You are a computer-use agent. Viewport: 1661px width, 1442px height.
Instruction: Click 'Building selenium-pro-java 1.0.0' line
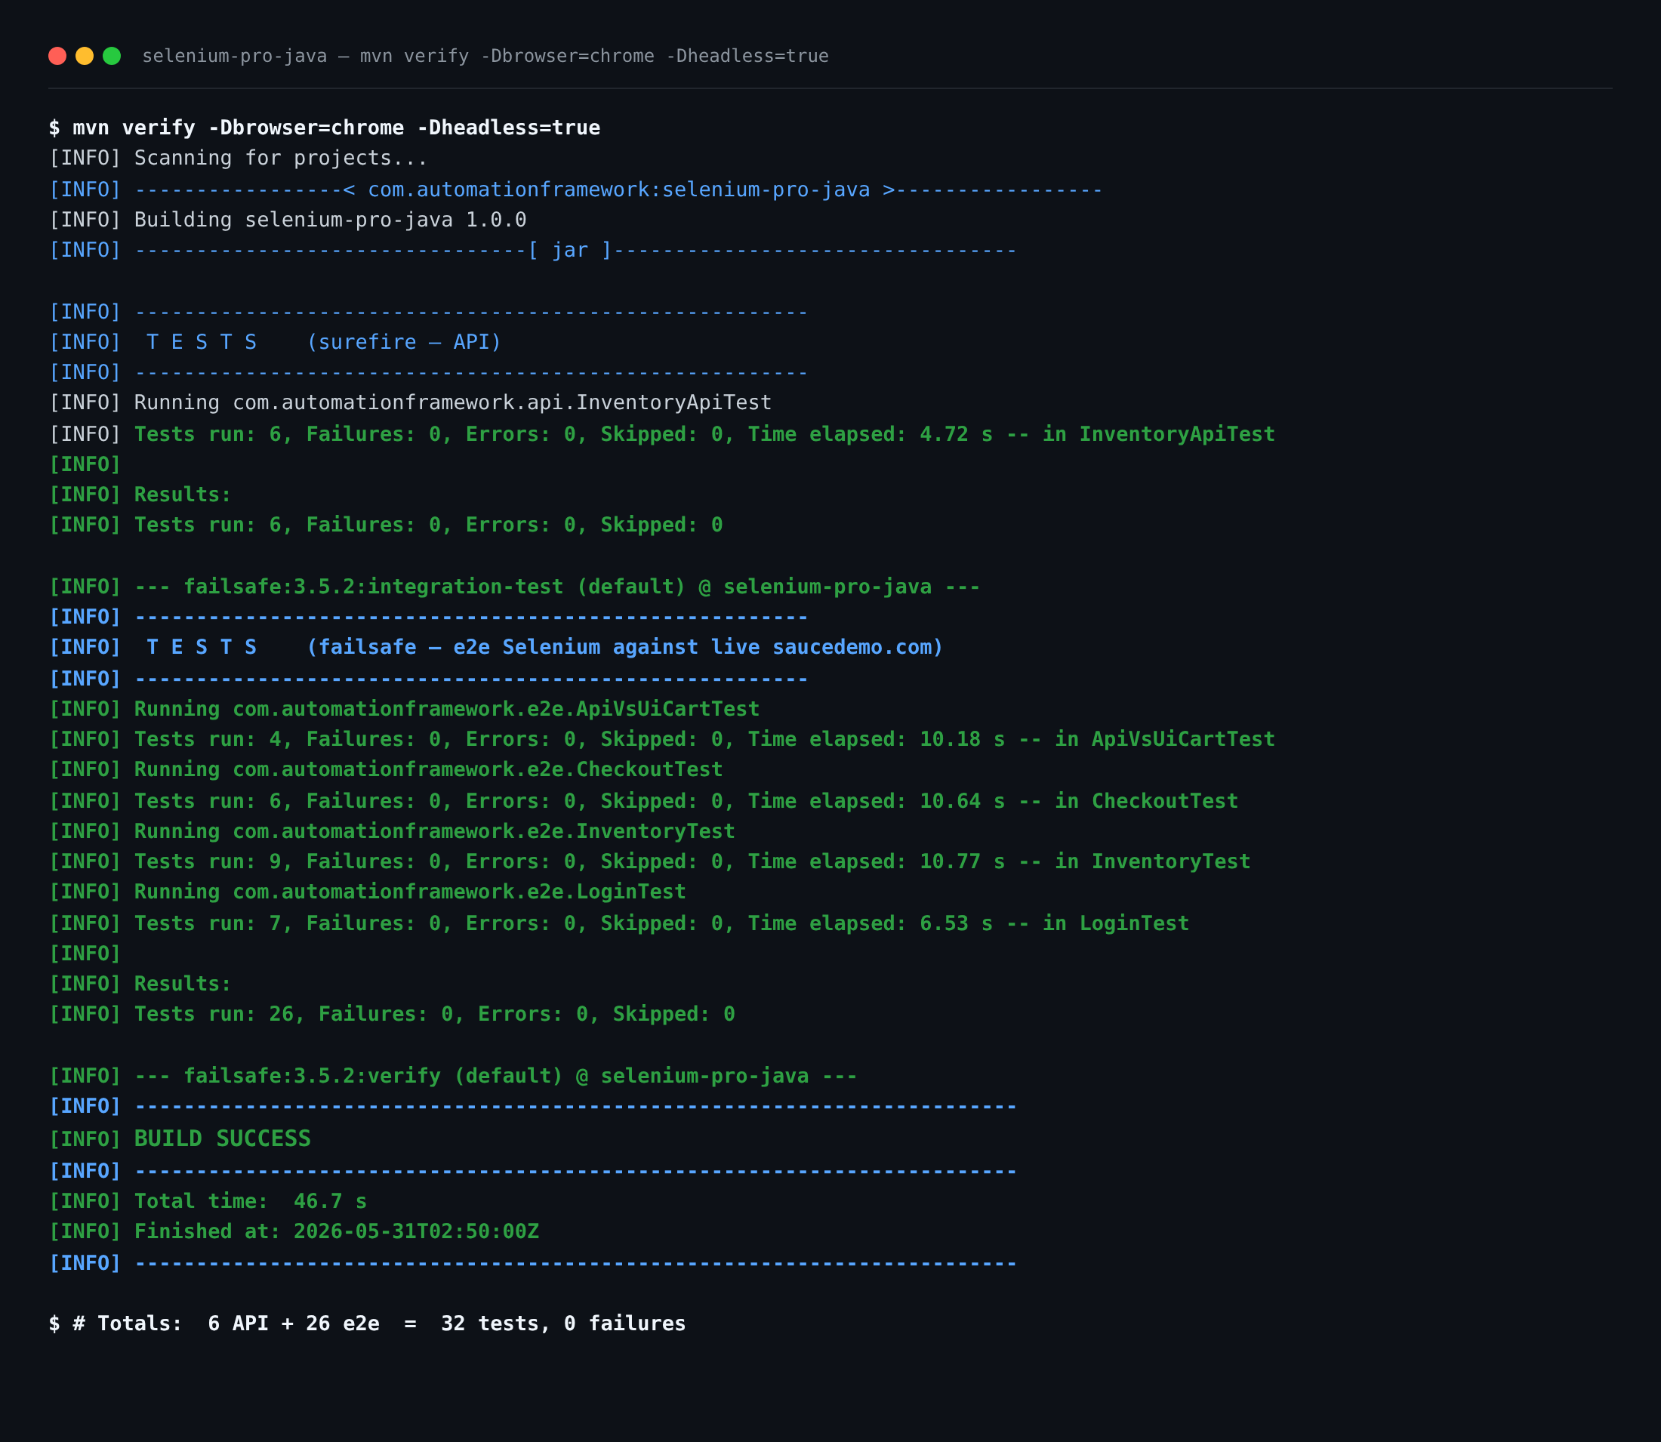288,220
